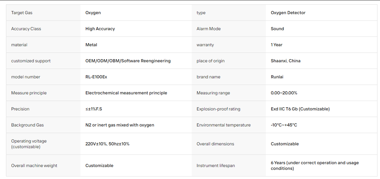This screenshot has width=380, height=179.
Task: Click 'Electrochemical measurement principle' value
Action: tap(126, 93)
